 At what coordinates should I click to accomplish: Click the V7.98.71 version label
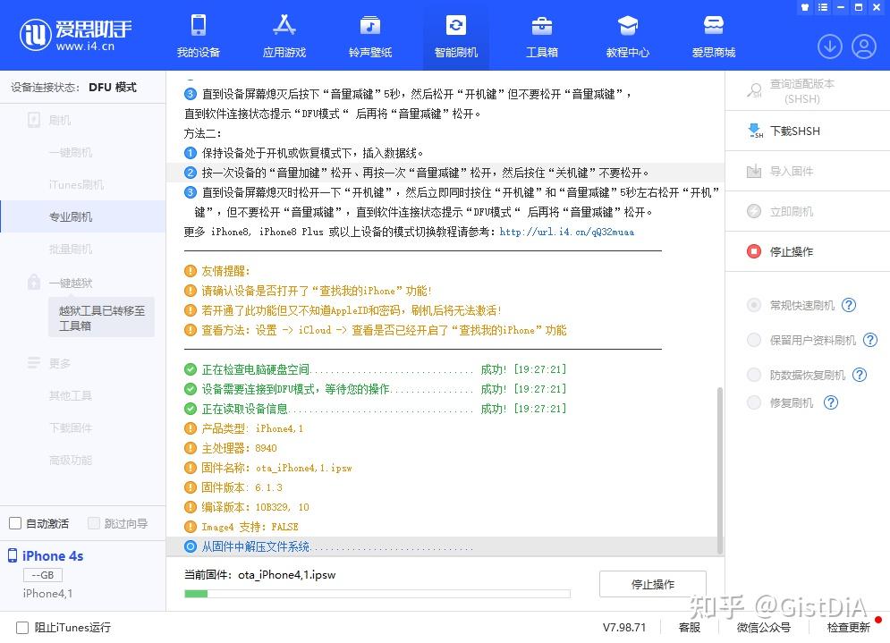(x=624, y=627)
